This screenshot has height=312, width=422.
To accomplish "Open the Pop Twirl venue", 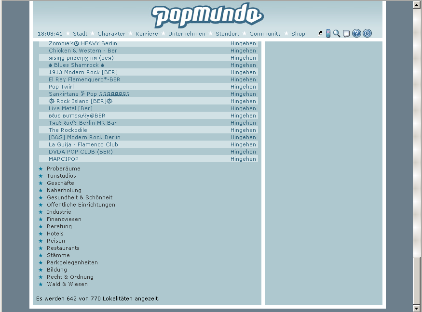I will (61, 87).
